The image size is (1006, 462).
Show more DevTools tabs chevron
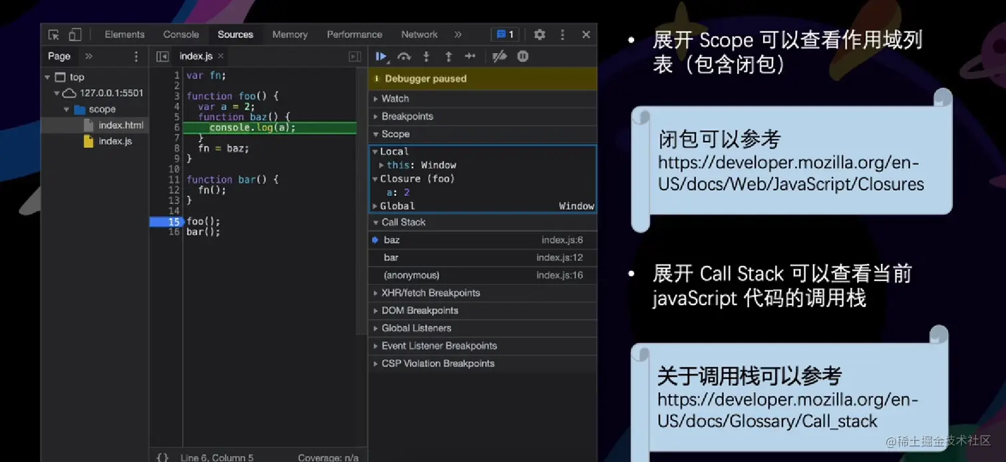click(x=458, y=35)
